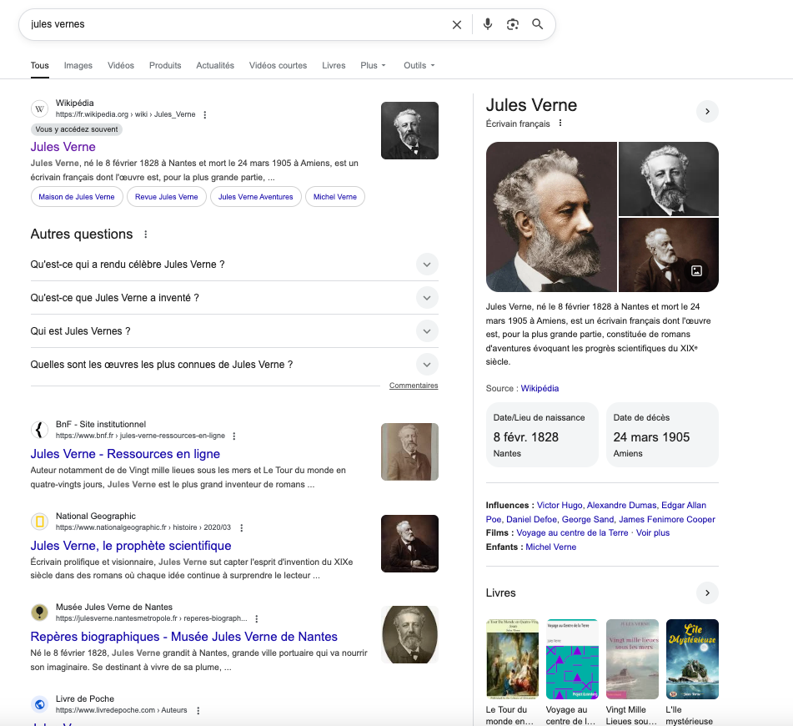
Task: Submit search with the magnifying glass icon
Action: tap(538, 24)
